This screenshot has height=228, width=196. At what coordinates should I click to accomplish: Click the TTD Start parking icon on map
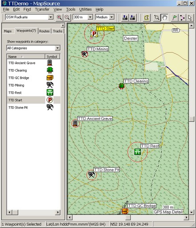click(94, 33)
